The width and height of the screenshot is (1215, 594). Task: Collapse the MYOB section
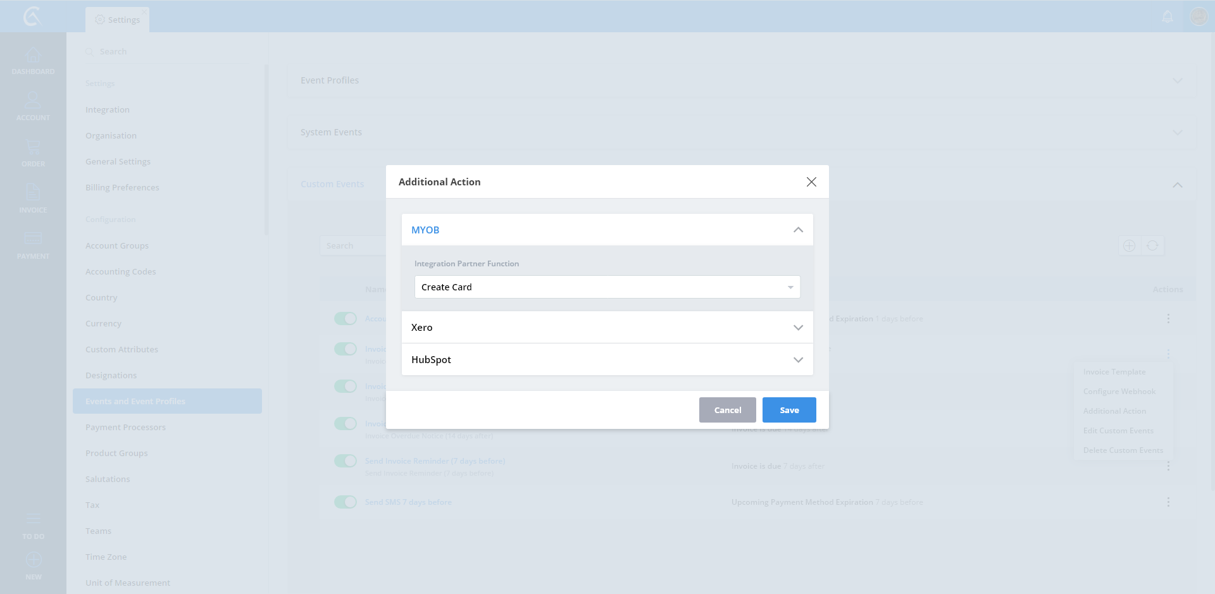798,230
